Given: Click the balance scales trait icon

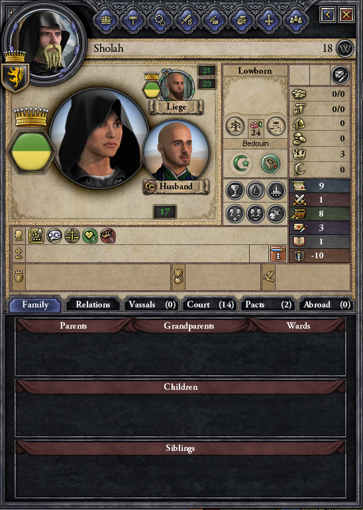Looking at the screenshot, I should coord(72,236).
